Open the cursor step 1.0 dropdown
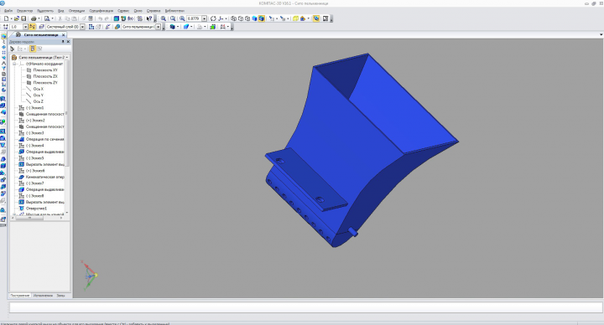The width and height of the screenshot is (604, 325). [x=25, y=27]
